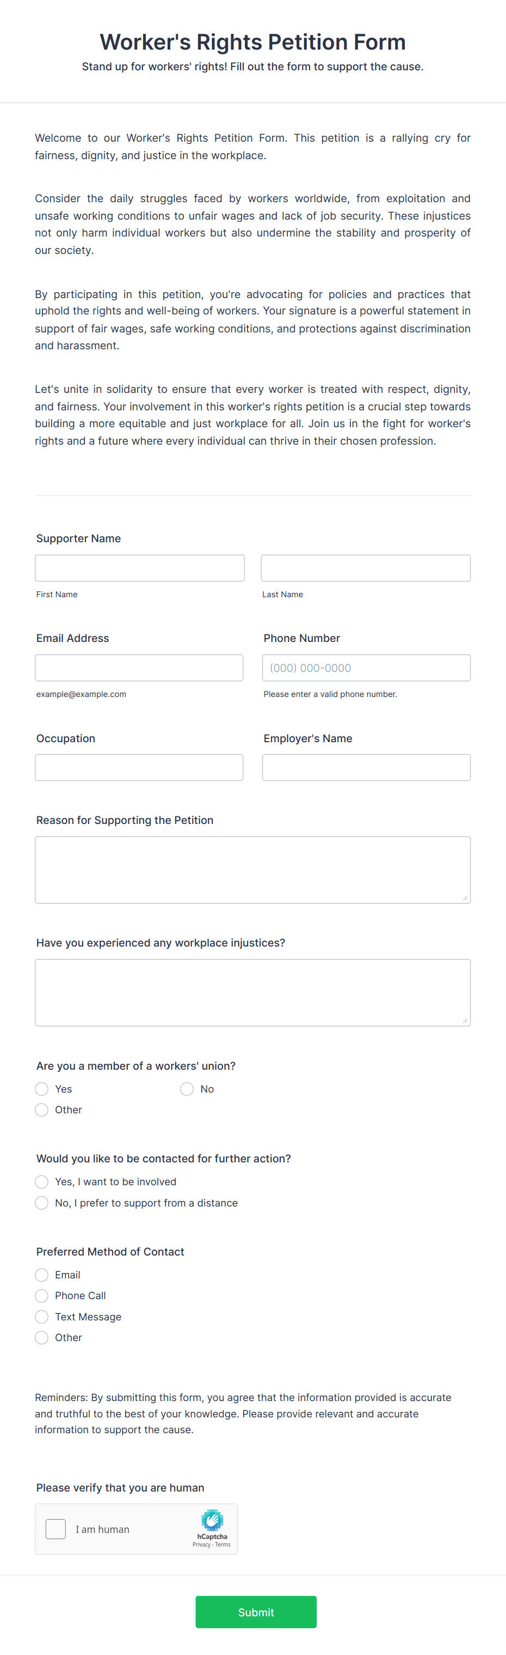Select "Yes" for workers' union membership
Viewport: 506px width, 1655px height.
(x=41, y=1089)
